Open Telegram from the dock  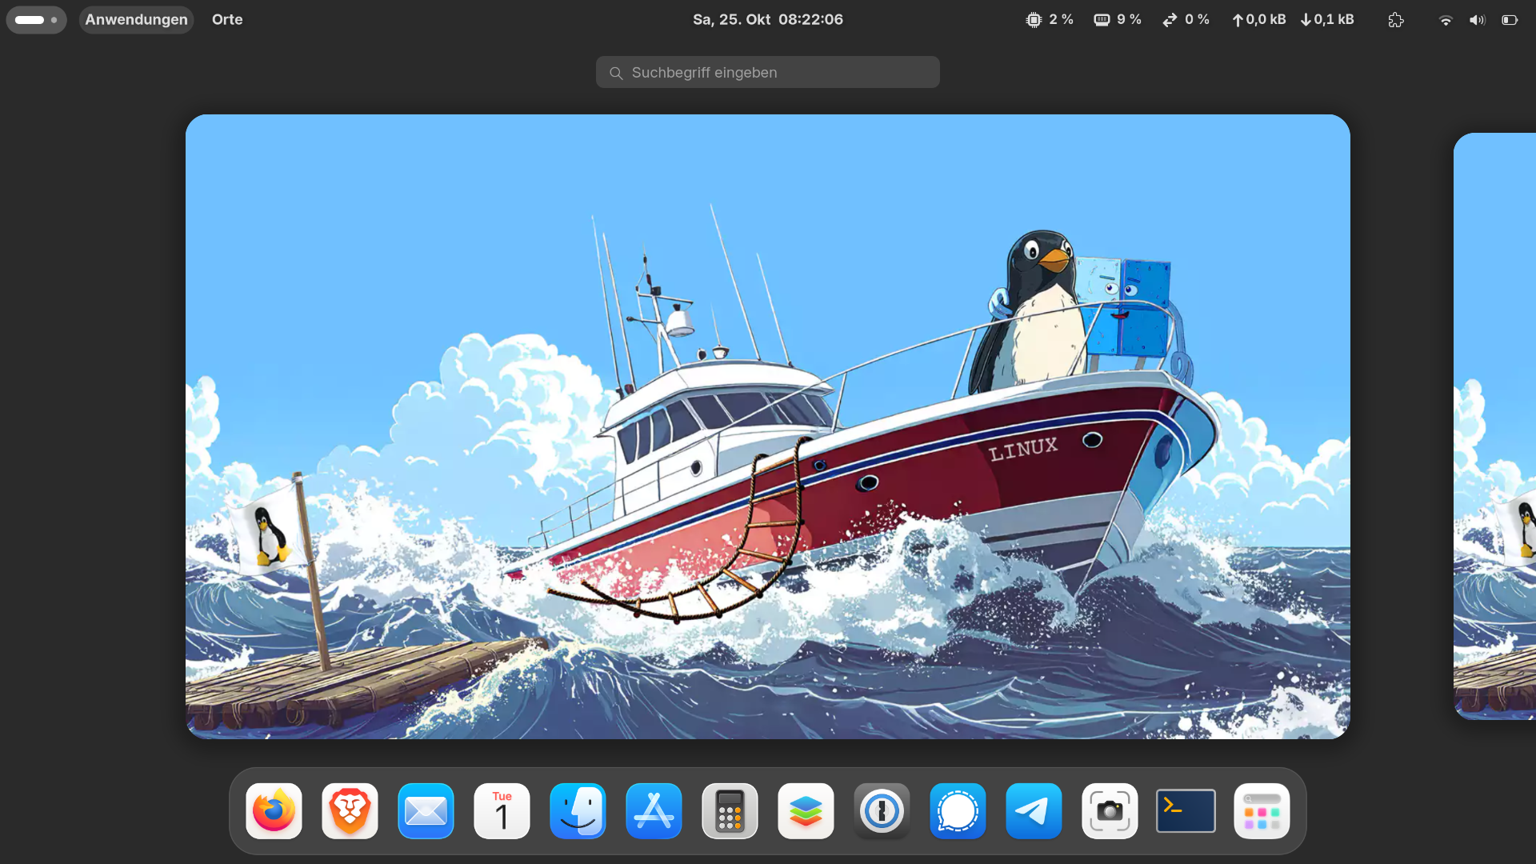coord(1034,811)
